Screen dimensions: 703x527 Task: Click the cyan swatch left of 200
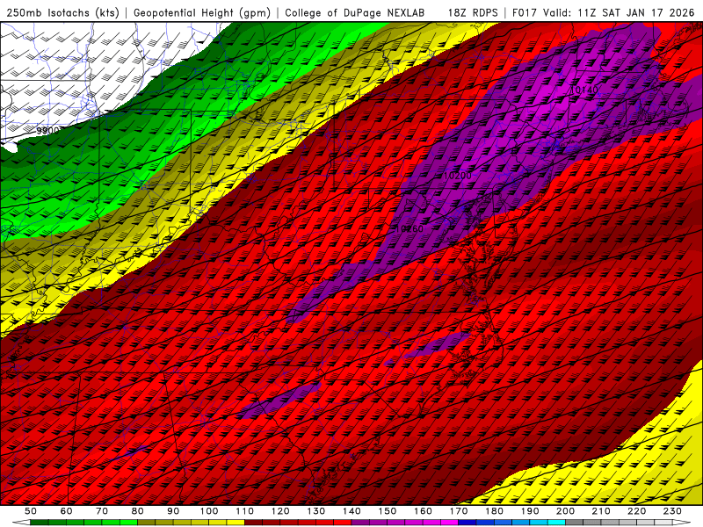click(556, 523)
